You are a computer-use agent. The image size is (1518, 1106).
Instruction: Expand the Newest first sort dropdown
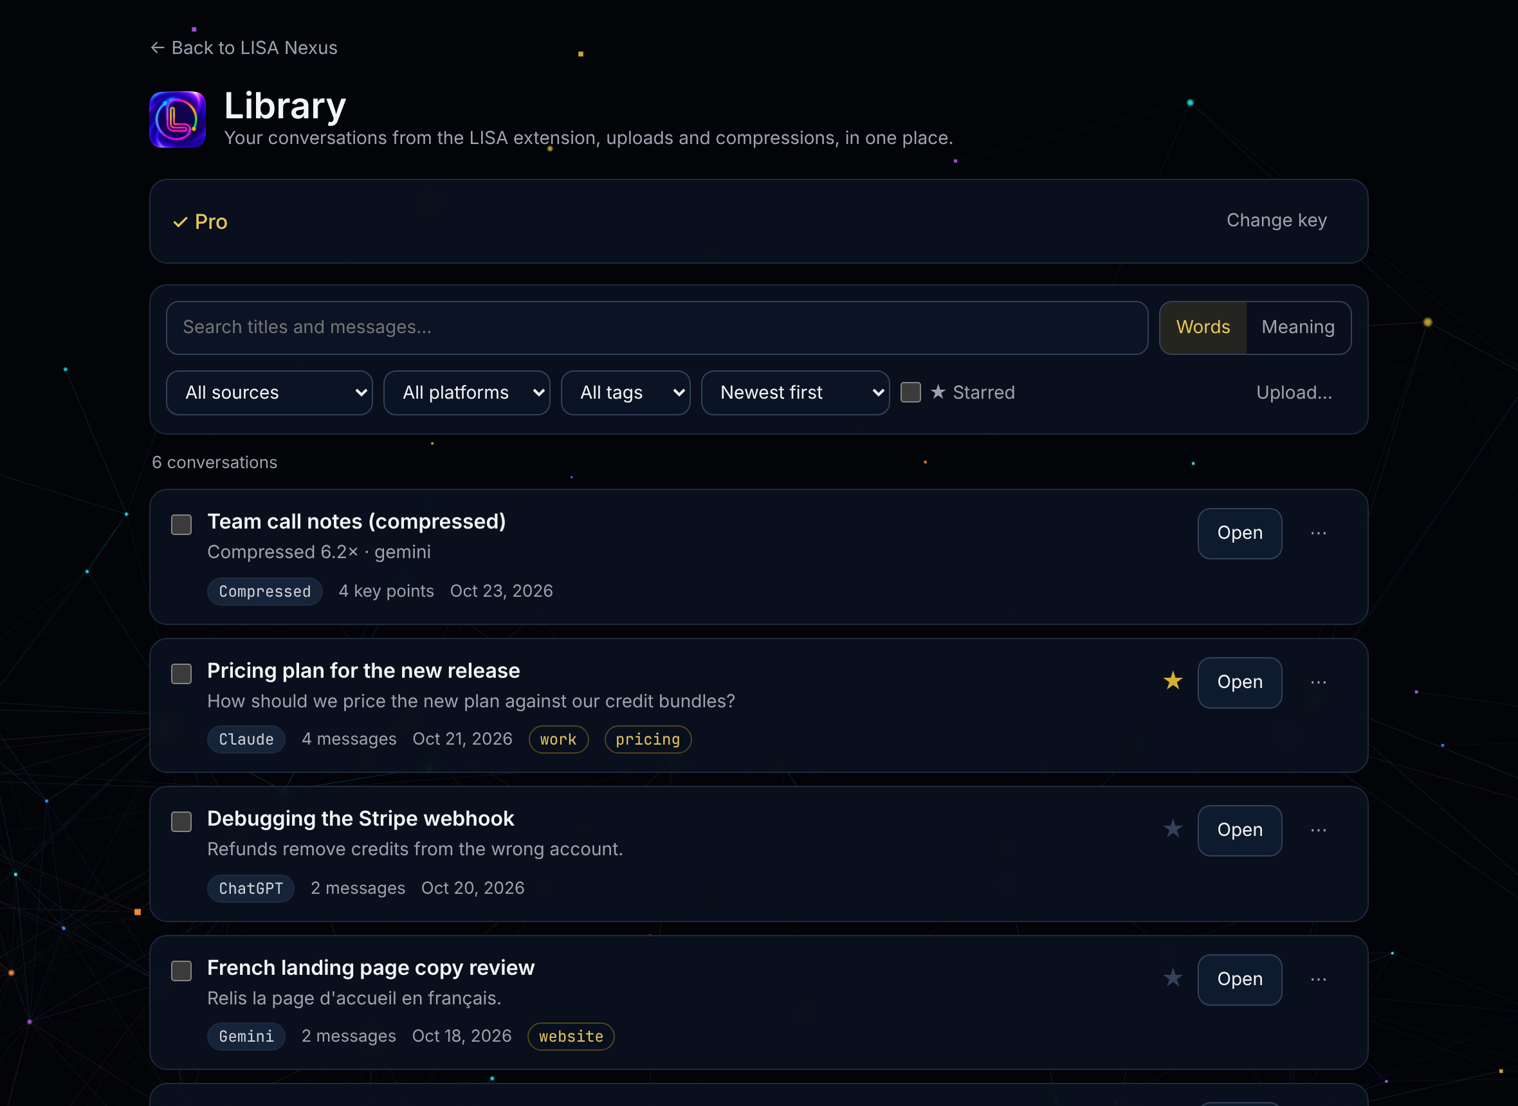(x=795, y=393)
